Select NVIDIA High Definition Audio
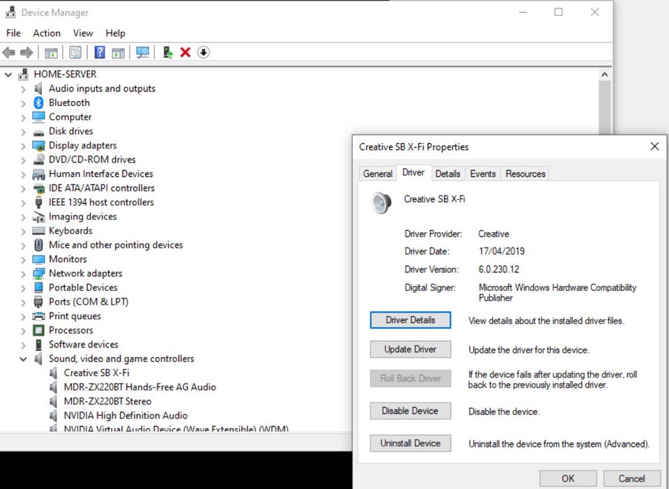This screenshot has height=489, width=669. pos(125,416)
